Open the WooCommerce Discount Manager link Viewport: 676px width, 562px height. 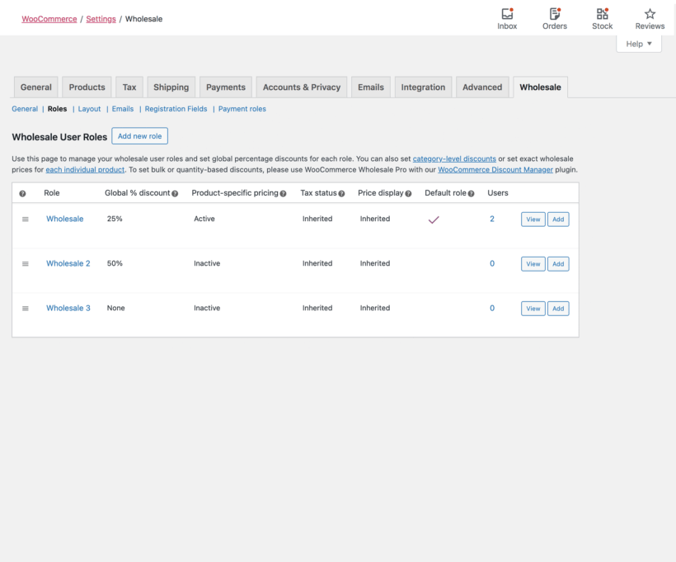pos(495,168)
